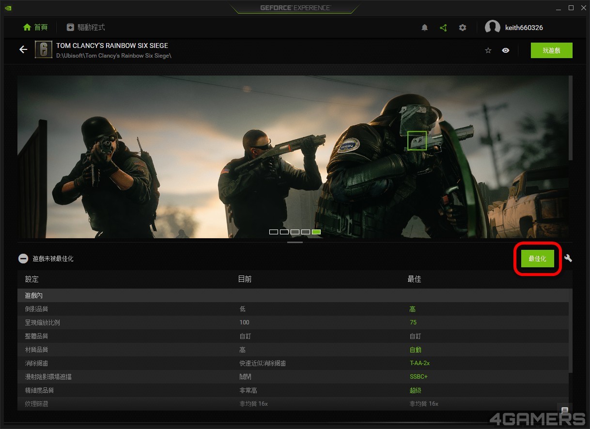Switch to the 驅動程式 drivers tab
The height and width of the screenshot is (429, 590).
click(x=86, y=28)
